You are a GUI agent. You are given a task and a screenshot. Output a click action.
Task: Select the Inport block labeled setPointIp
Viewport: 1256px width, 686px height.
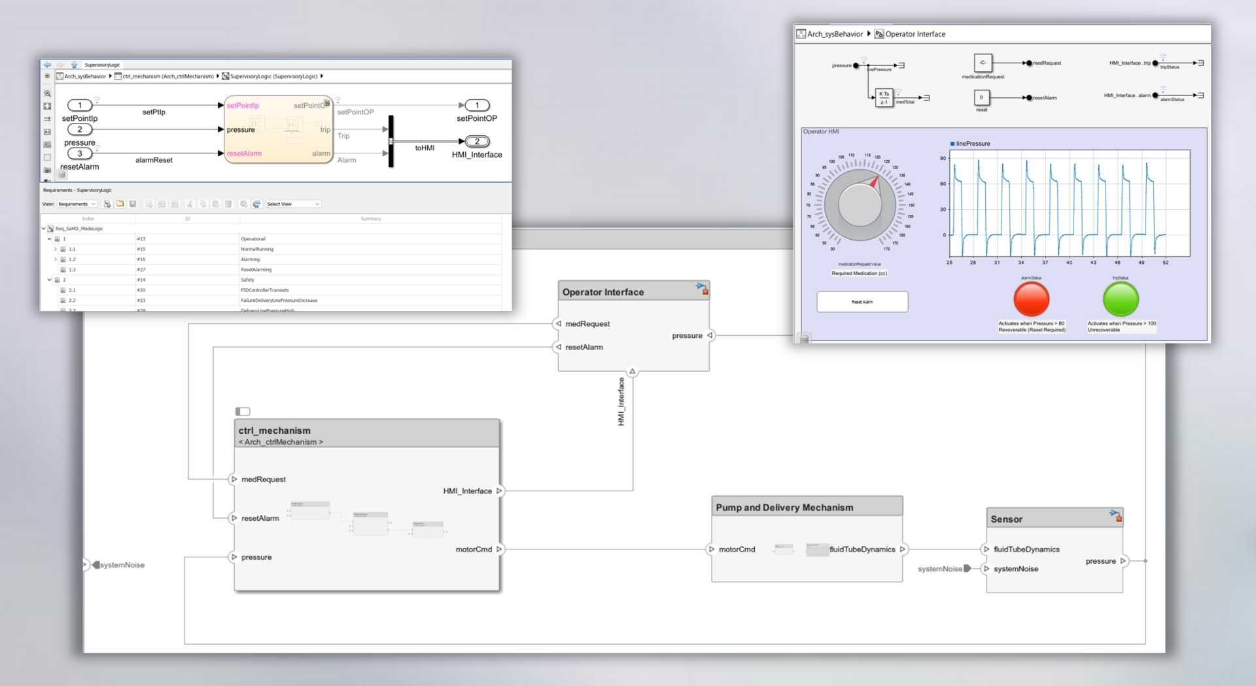(x=79, y=105)
